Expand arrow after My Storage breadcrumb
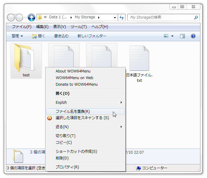This screenshot has height=178, width=207. [99, 17]
